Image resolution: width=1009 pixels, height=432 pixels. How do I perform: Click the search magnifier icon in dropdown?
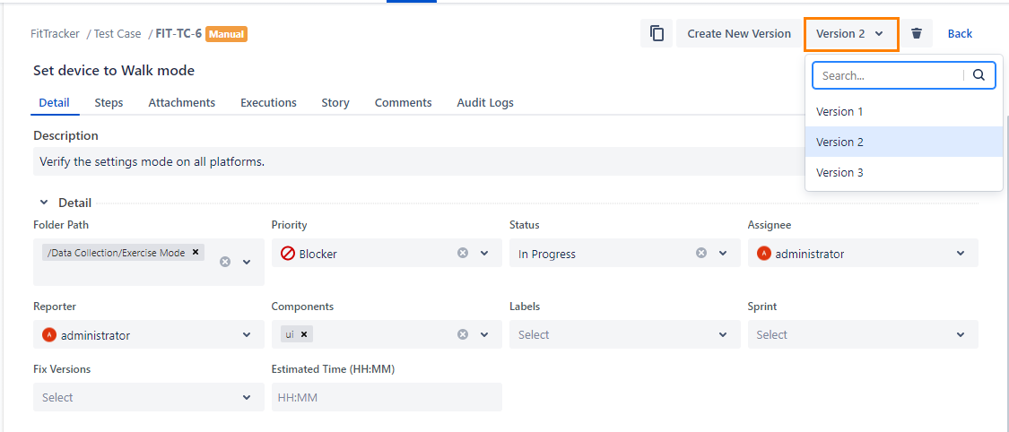click(x=979, y=75)
